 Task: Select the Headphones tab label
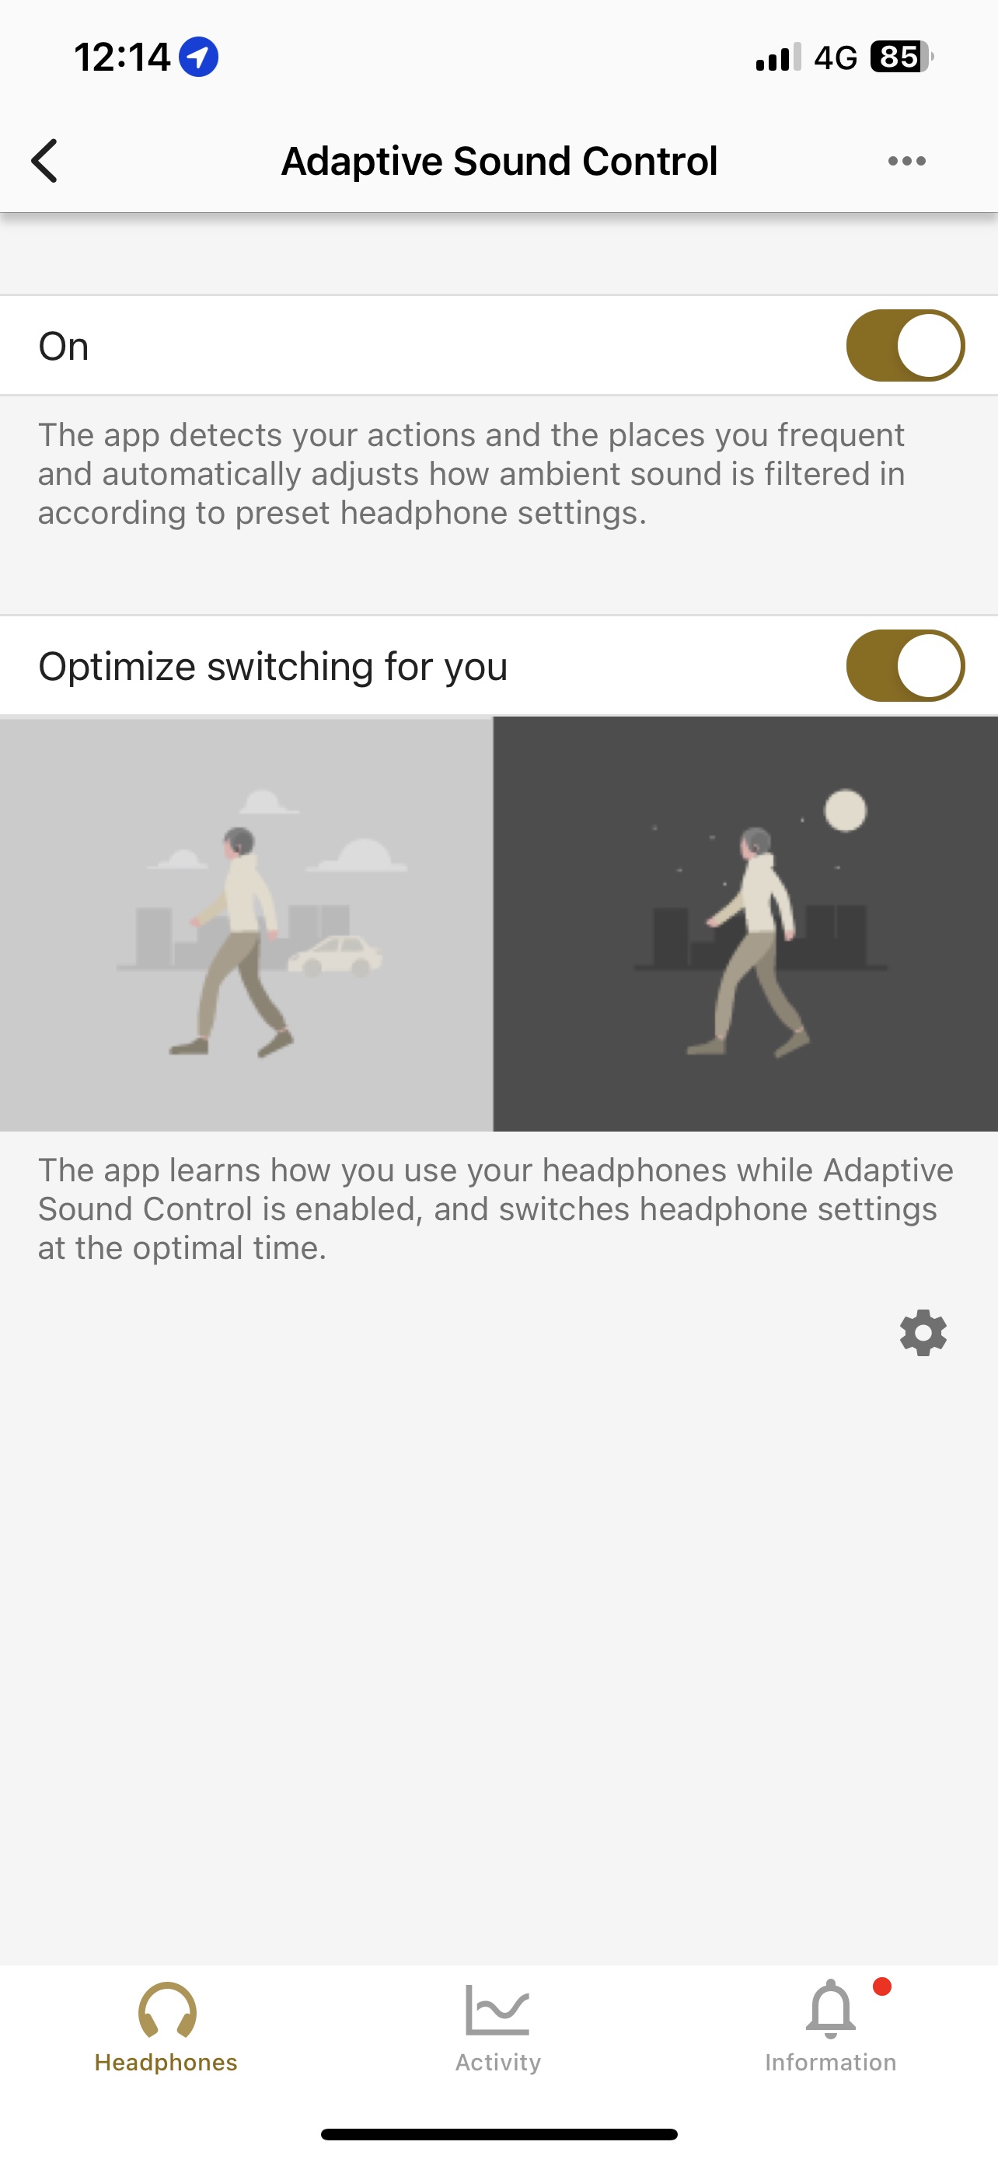coord(166,2063)
